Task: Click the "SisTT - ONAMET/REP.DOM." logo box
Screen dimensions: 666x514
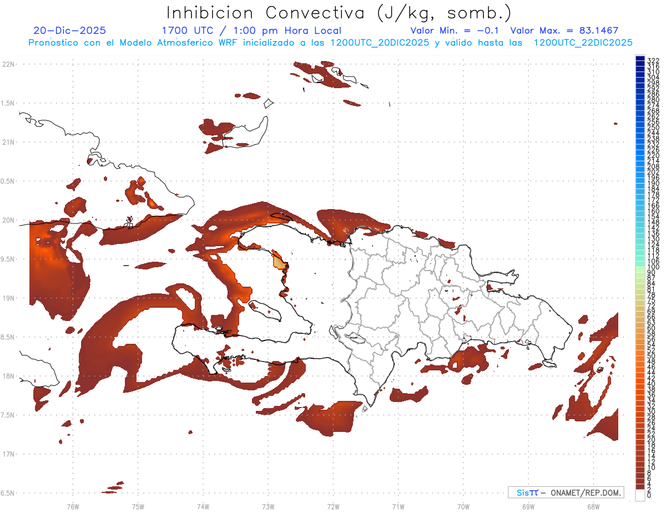Action: [566, 492]
